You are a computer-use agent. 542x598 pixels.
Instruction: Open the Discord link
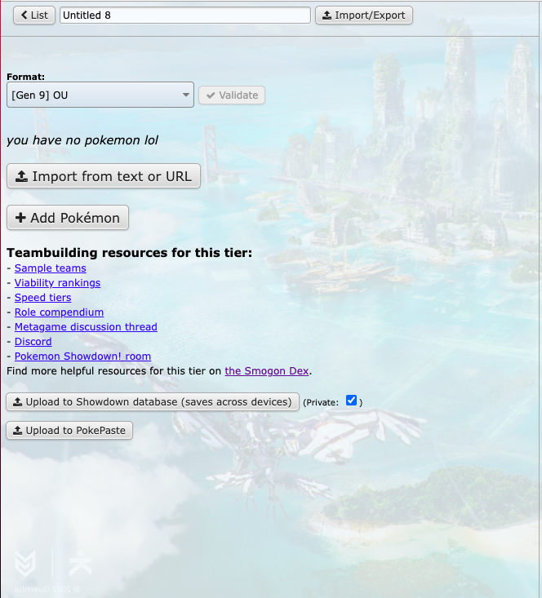(x=33, y=341)
